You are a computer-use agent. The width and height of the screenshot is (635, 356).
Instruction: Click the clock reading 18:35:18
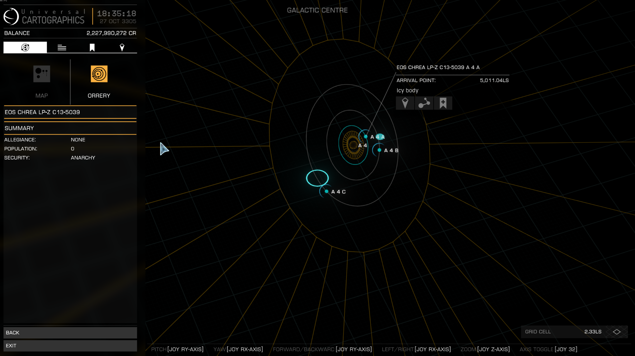coord(116,14)
